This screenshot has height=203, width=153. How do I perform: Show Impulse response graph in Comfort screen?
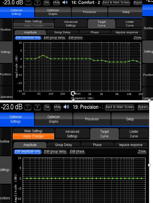coord(127,32)
